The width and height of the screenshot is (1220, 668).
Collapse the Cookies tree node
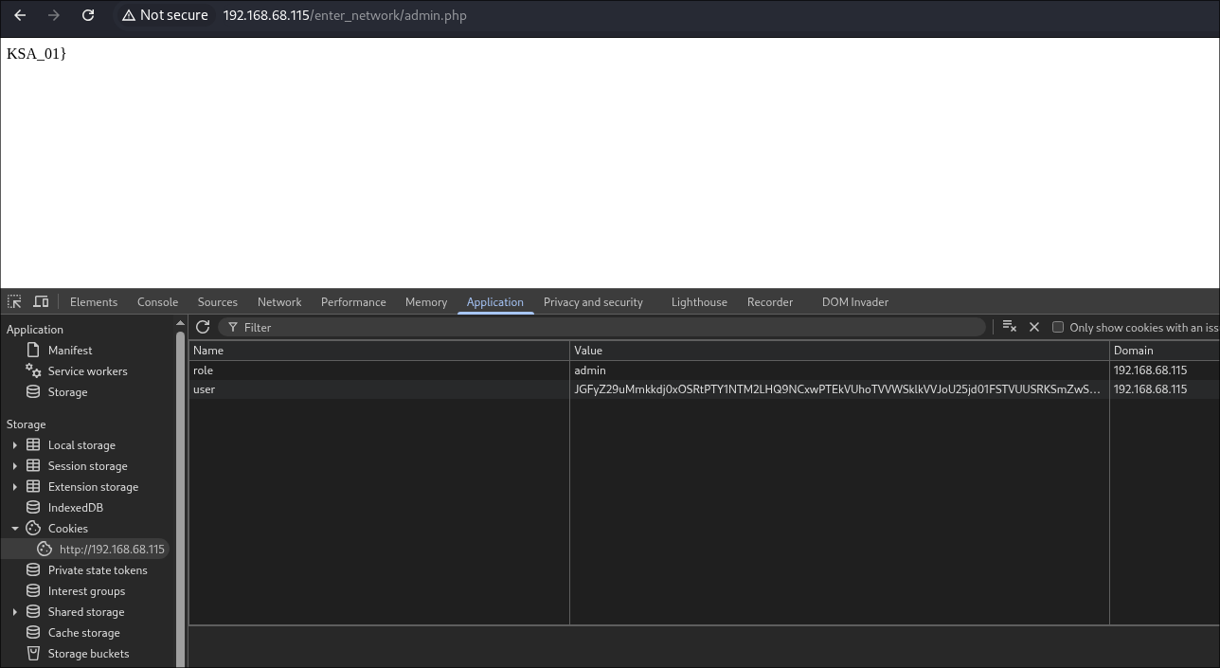(15, 529)
